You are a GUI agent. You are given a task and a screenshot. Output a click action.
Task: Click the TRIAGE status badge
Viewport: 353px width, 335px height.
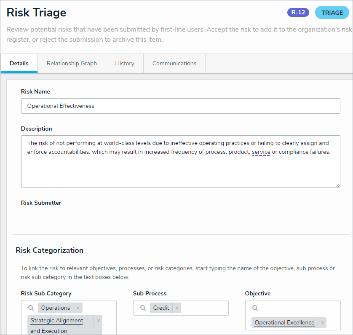point(332,13)
